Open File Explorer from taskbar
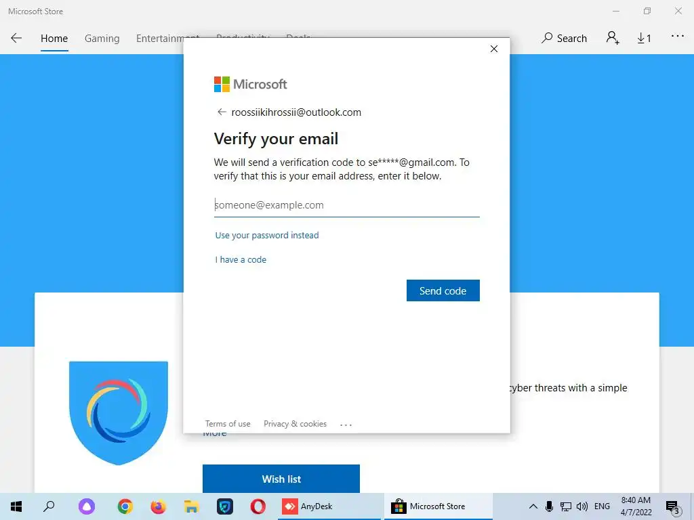Screen dimensions: 694x520 click(191, 506)
